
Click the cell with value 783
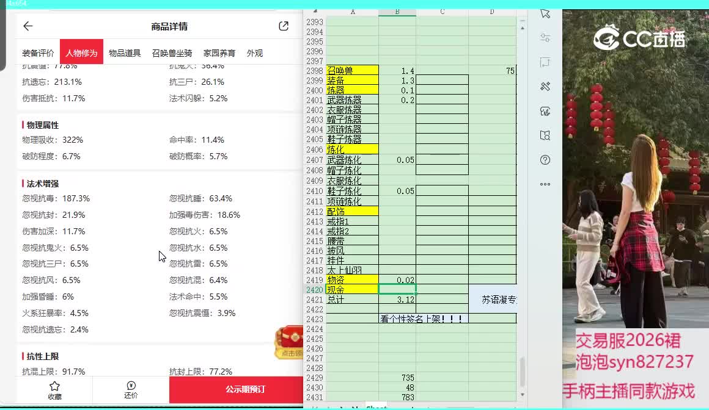pos(397,397)
